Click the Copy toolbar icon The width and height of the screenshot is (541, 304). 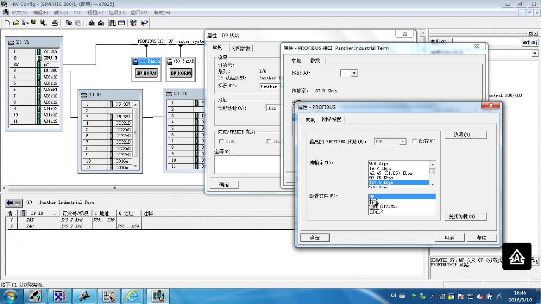coord(69,23)
